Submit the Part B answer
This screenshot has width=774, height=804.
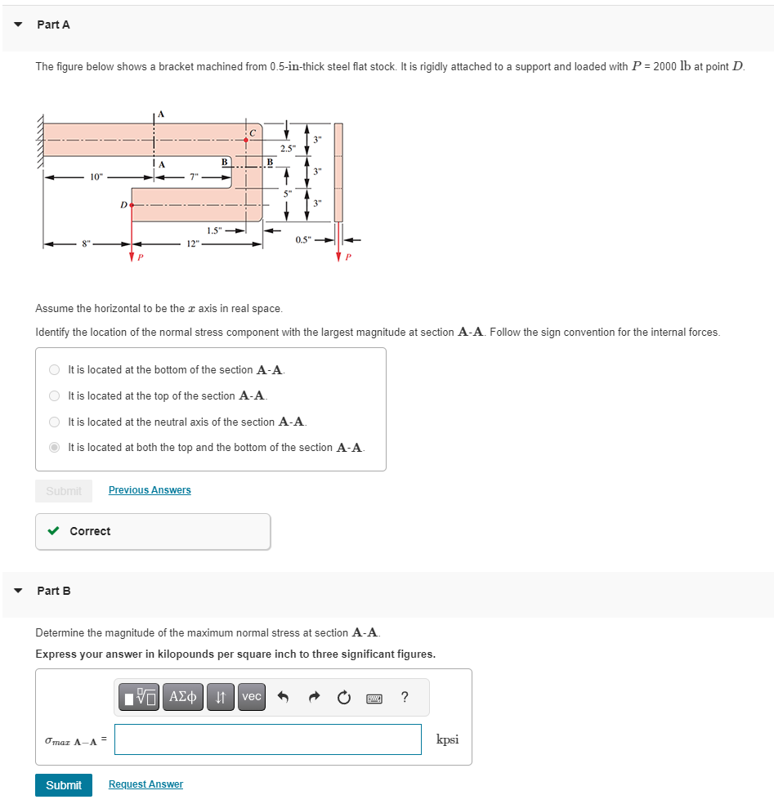point(63,784)
